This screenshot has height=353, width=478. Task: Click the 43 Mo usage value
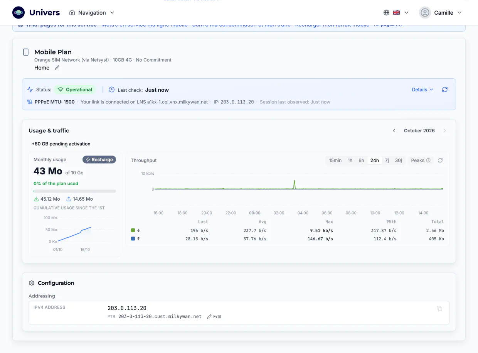coord(48,171)
